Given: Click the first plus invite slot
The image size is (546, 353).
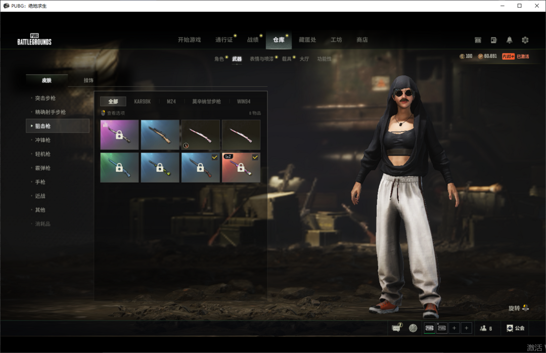Looking at the screenshot, I should coord(454,328).
